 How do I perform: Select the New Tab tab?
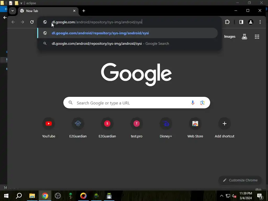(x=48, y=11)
